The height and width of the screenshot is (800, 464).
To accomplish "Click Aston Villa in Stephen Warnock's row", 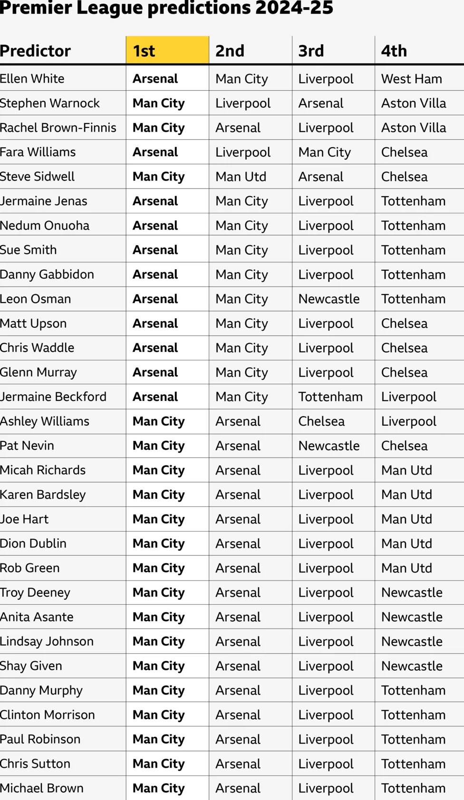I will [x=414, y=103].
